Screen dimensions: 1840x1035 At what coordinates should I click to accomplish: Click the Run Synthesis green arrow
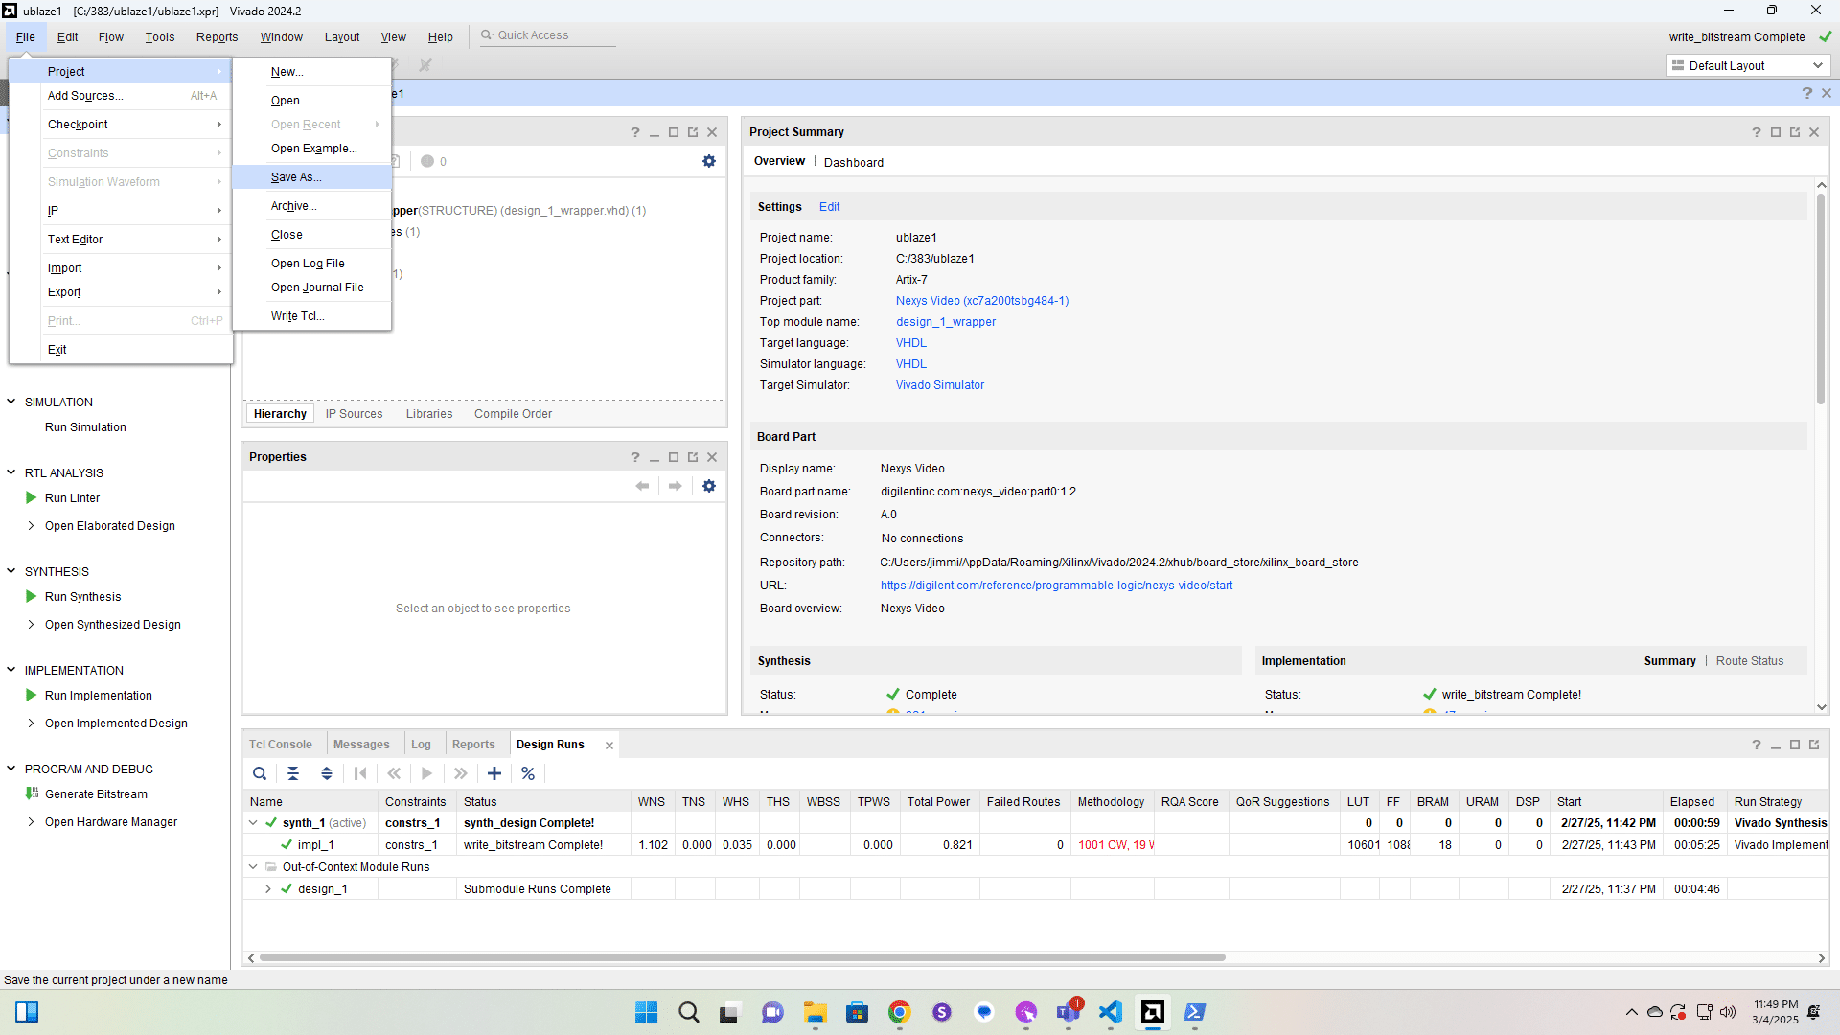point(32,596)
